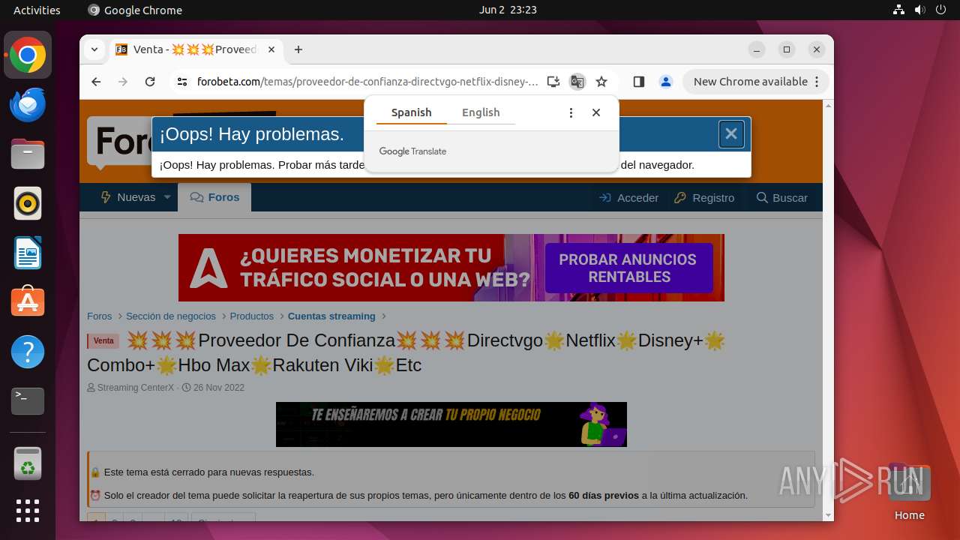
Task: Click the 26 Nov 2022 date link
Action: tap(219, 388)
